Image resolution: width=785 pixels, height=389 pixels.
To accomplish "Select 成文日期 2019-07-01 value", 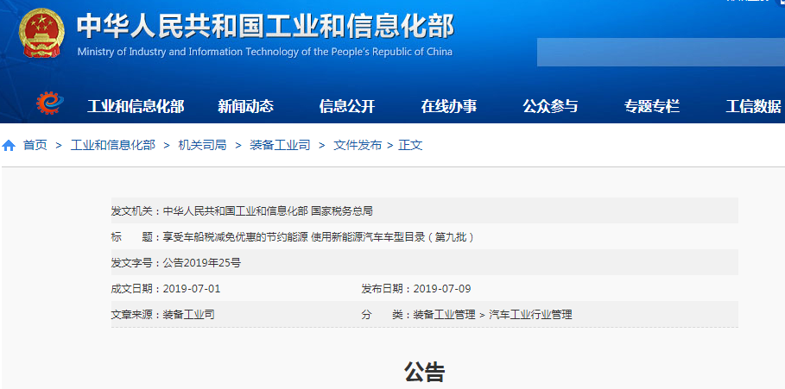I will click(x=192, y=289).
